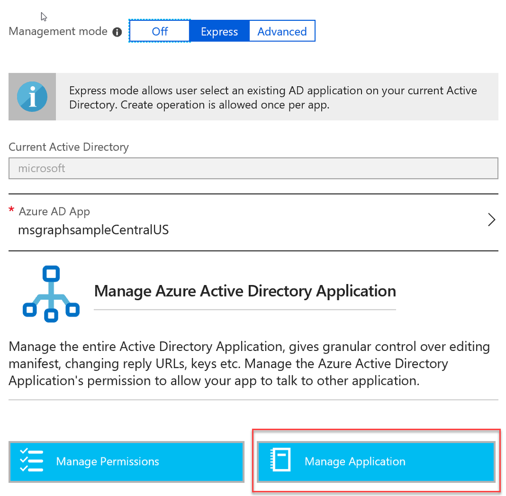506x496 pixels.
Task: Click Manage Application button
Action: click(x=376, y=462)
